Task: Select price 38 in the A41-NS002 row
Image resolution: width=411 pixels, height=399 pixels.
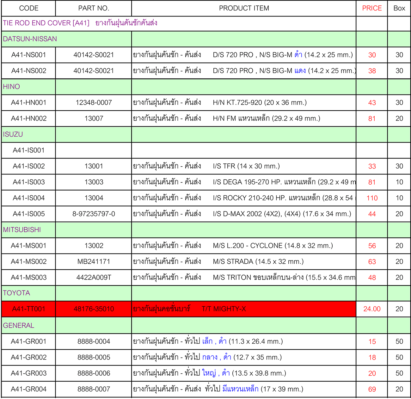Action: coord(372,71)
